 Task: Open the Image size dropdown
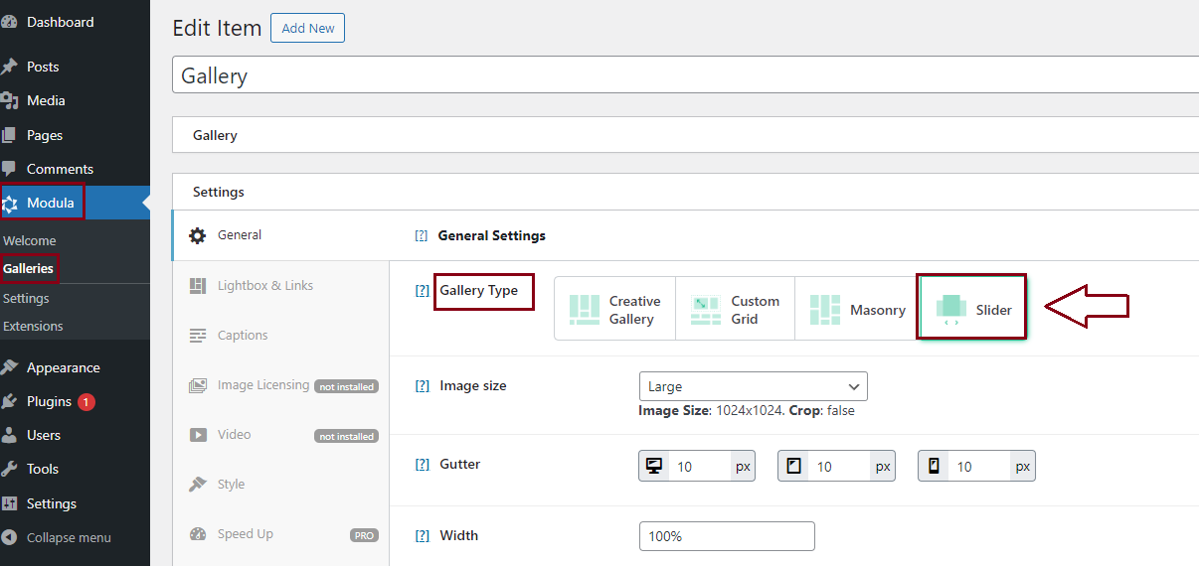[753, 386]
